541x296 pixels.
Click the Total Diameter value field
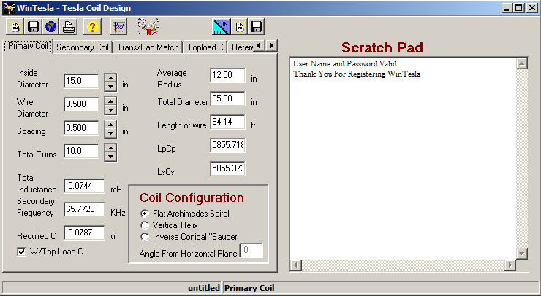(x=227, y=98)
